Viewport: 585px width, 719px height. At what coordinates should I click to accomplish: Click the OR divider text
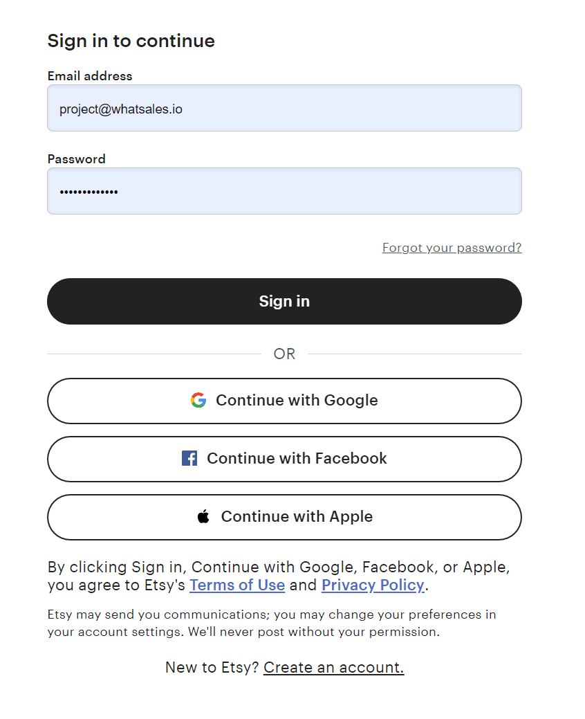pyautogui.click(x=284, y=354)
